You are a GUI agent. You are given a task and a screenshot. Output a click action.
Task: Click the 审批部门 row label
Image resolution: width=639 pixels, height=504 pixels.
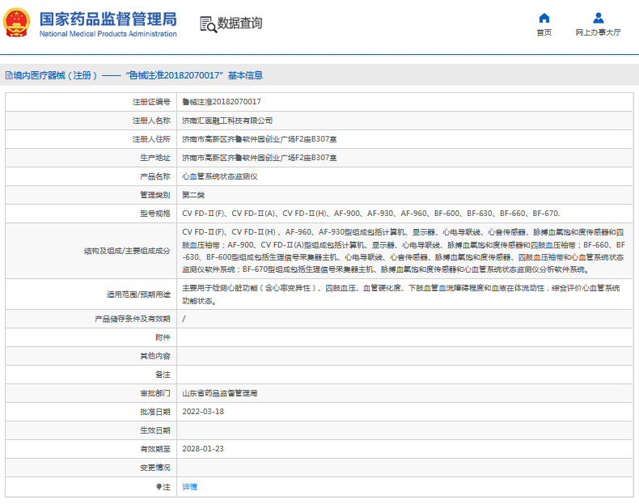click(154, 393)
